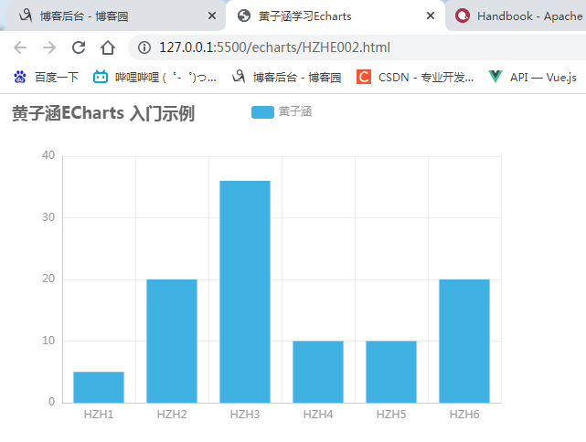Click the Bilibili TV bookmark icon

pyautogui.click(x=101, y=77)
